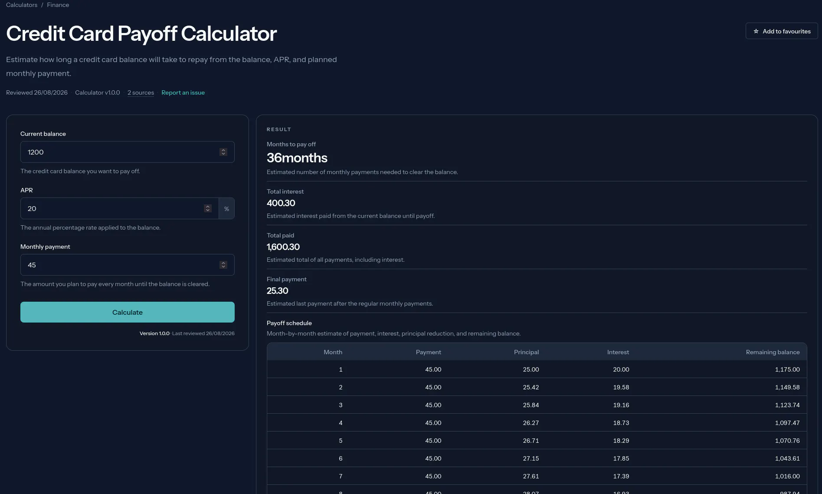Click the Months to pay off label

tap(291, 144)
